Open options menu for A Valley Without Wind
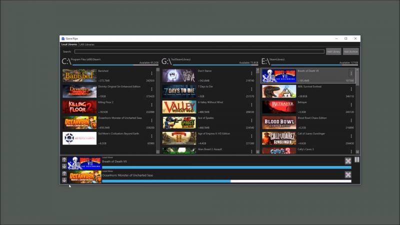The image size is (400, 225). pos(251,104)
